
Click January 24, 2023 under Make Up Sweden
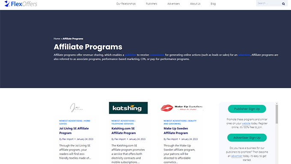tap(189, 139)
